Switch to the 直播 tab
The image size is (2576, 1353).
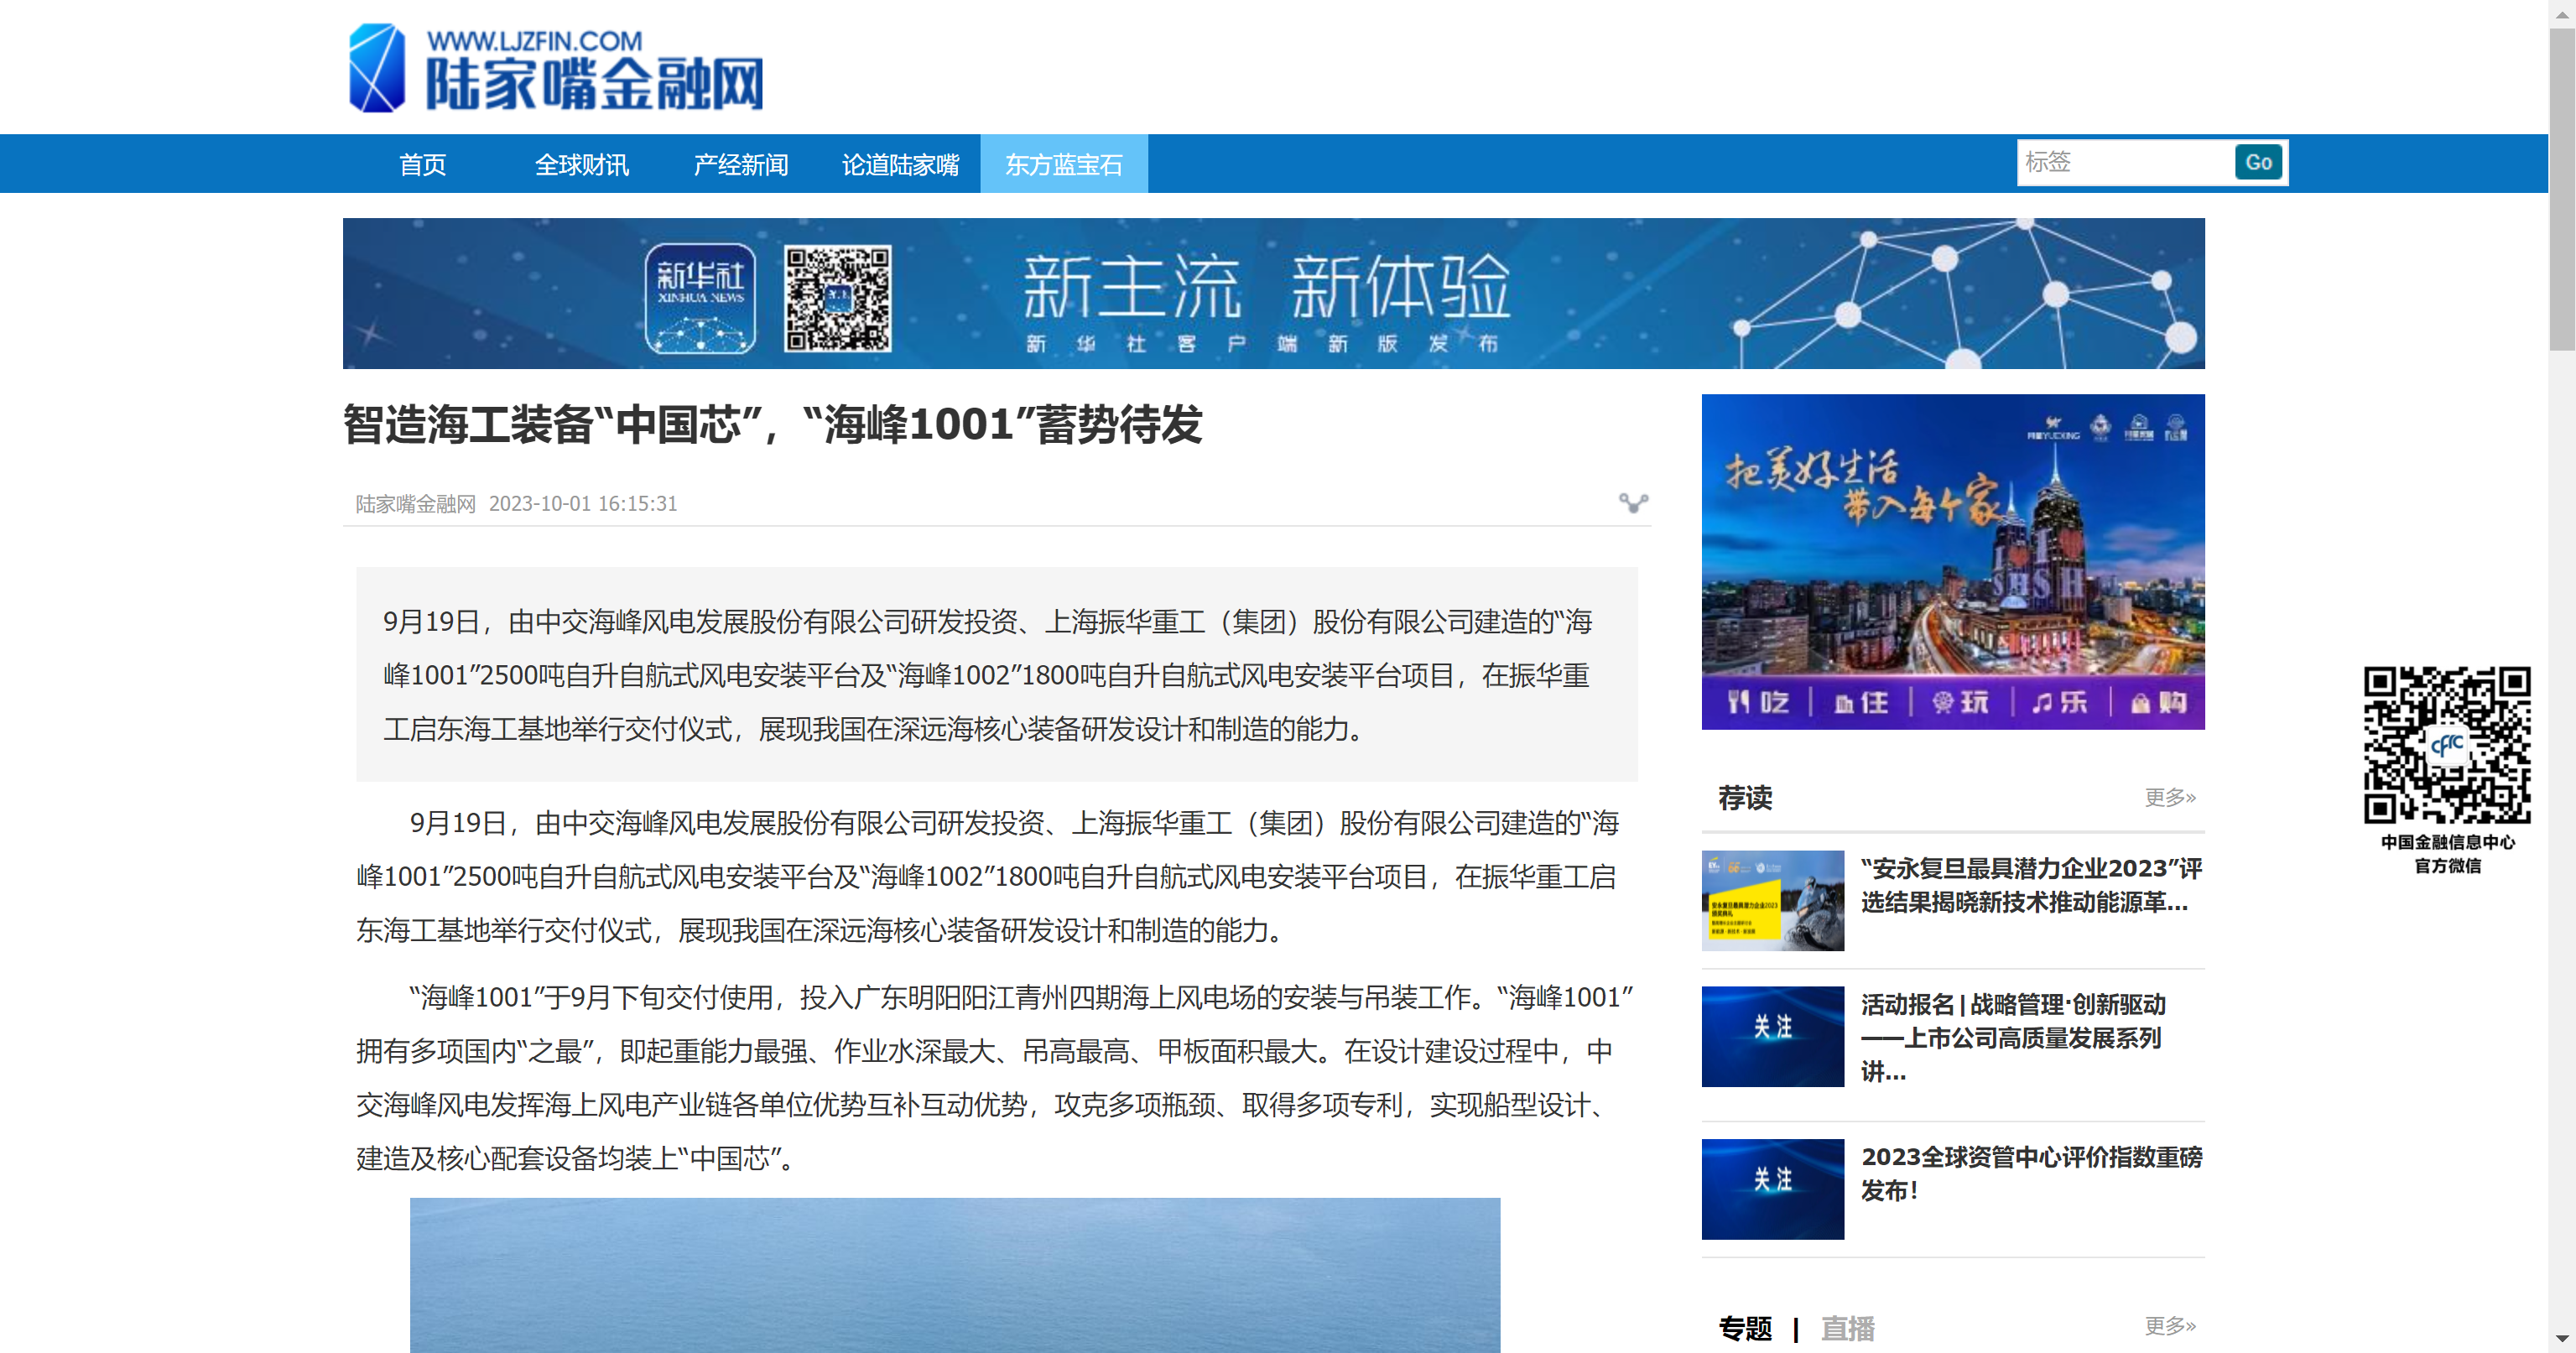[x=1847, y=1328]
